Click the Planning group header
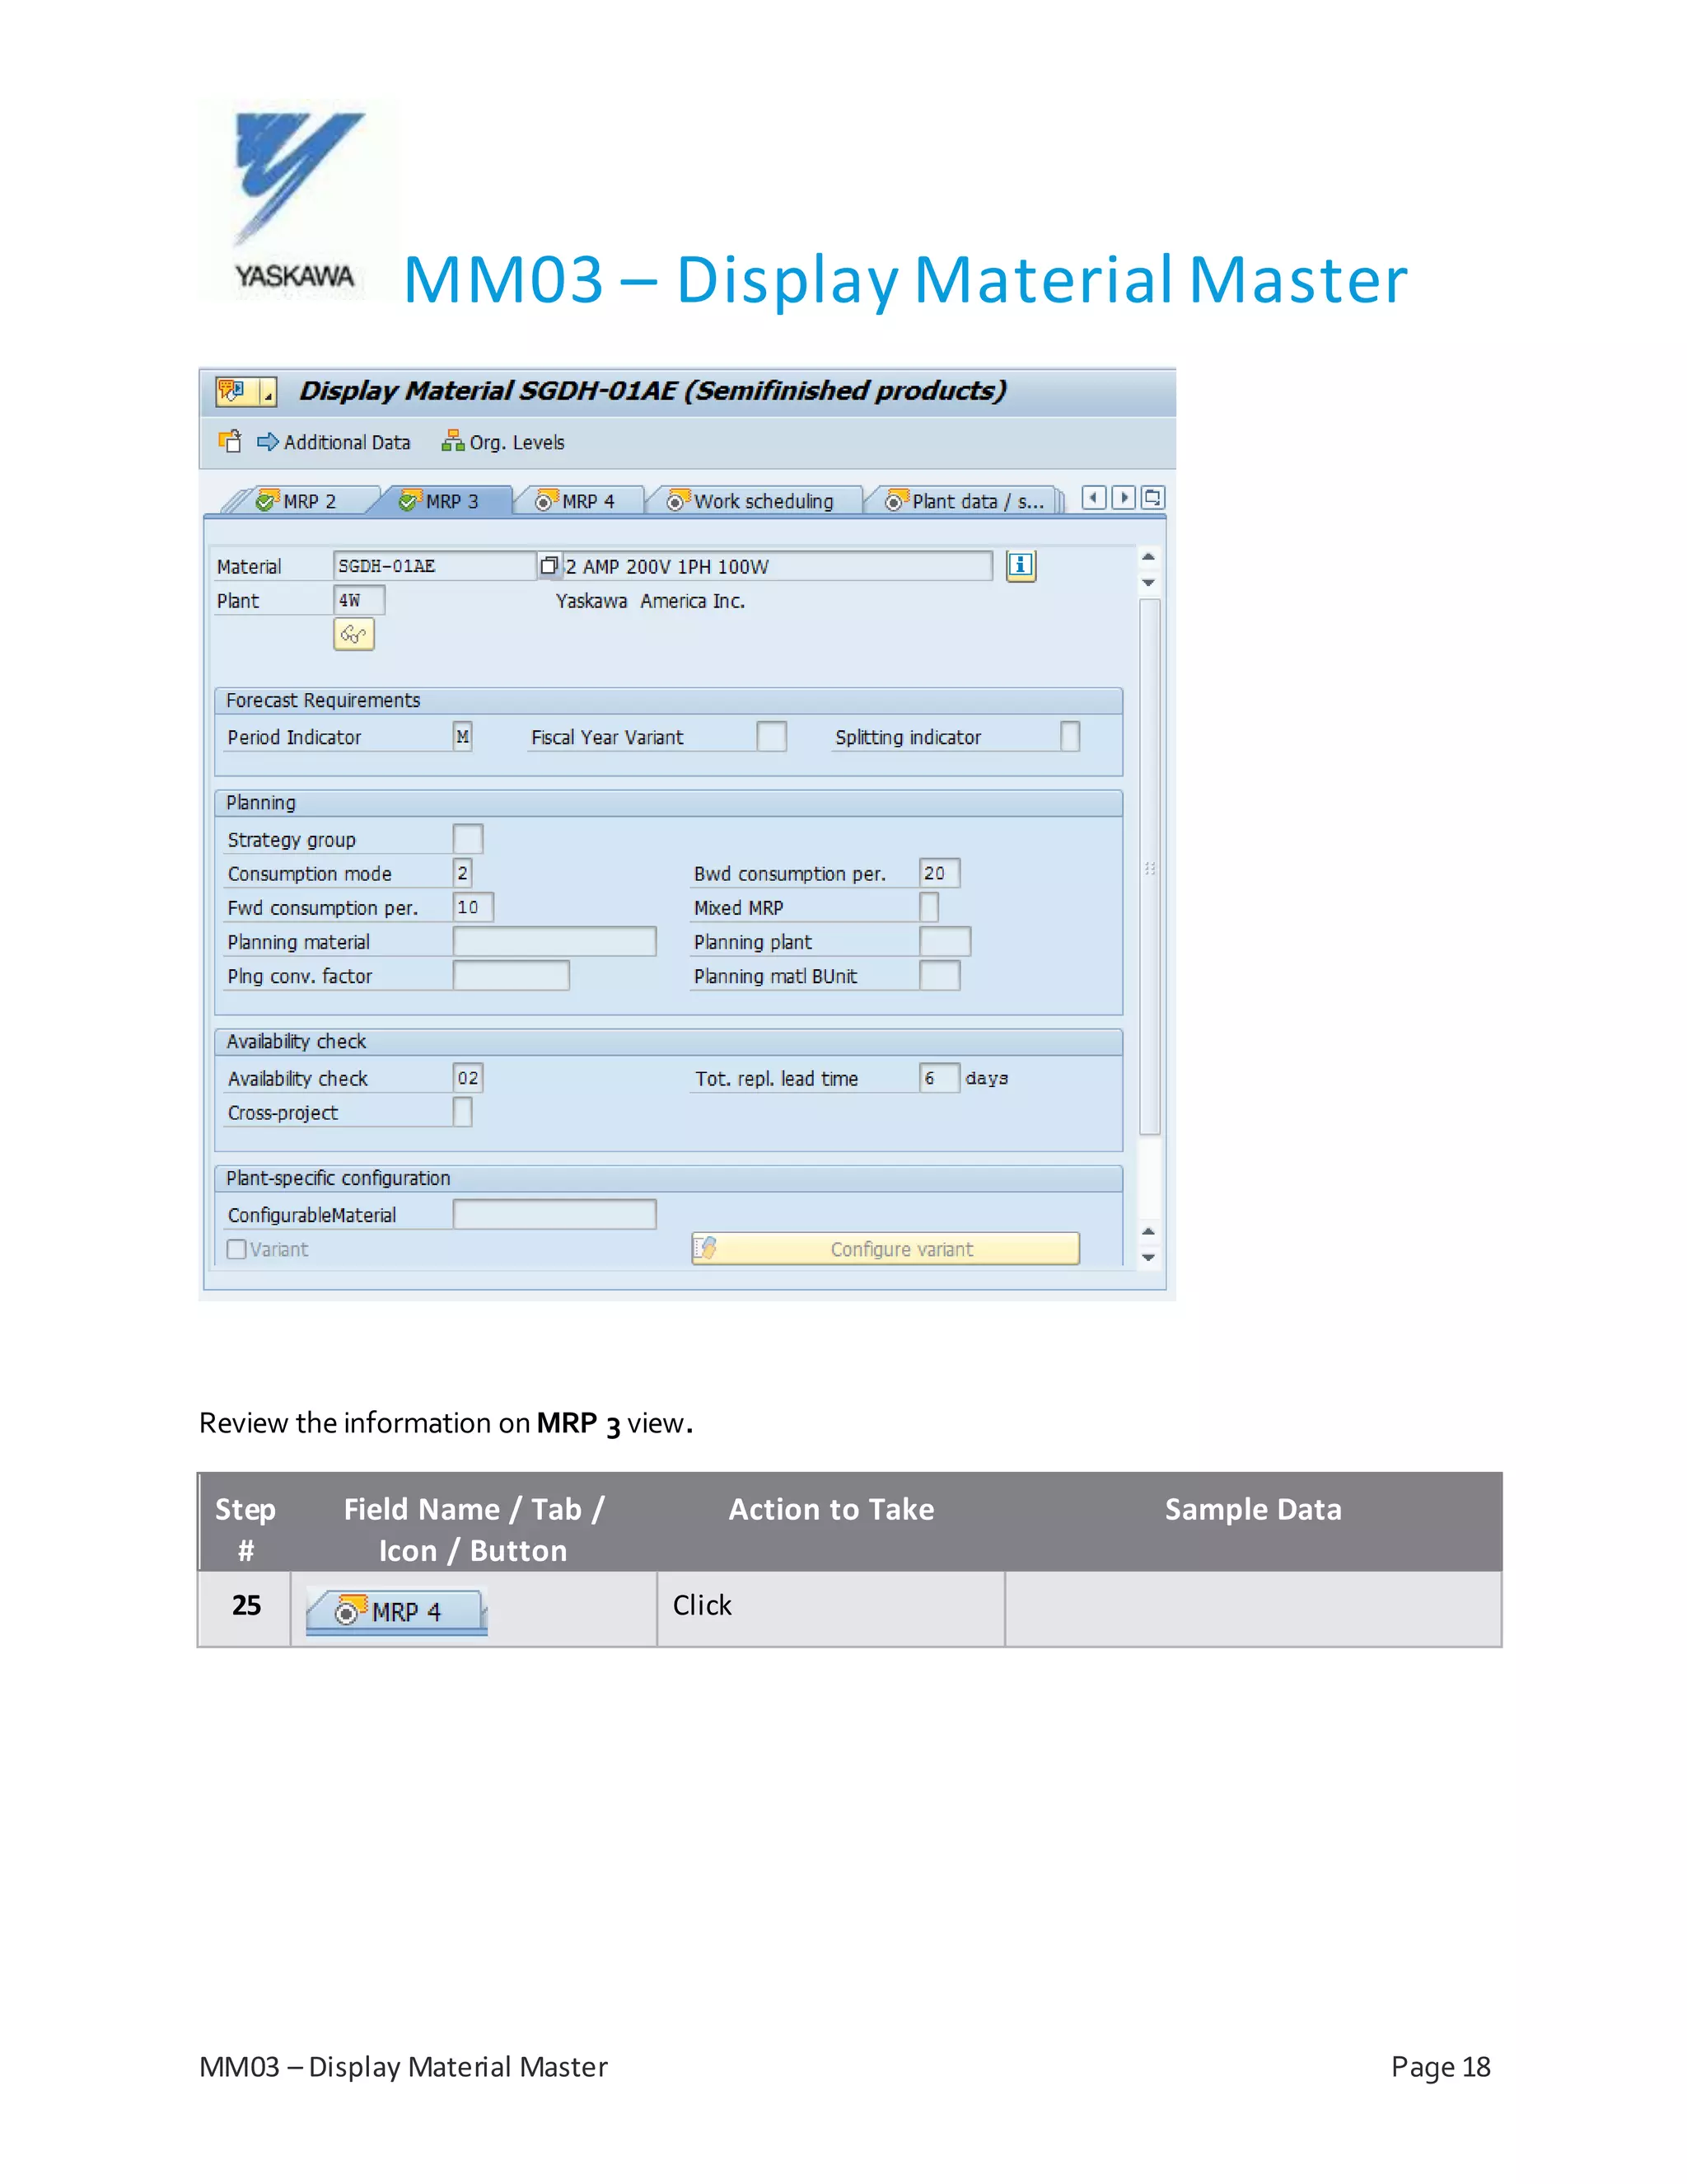 click(669, 803)
